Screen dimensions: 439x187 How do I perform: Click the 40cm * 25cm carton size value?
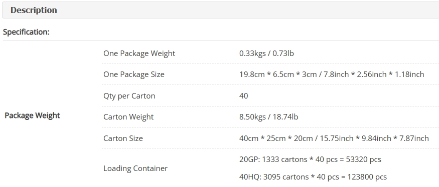(334, 138)
